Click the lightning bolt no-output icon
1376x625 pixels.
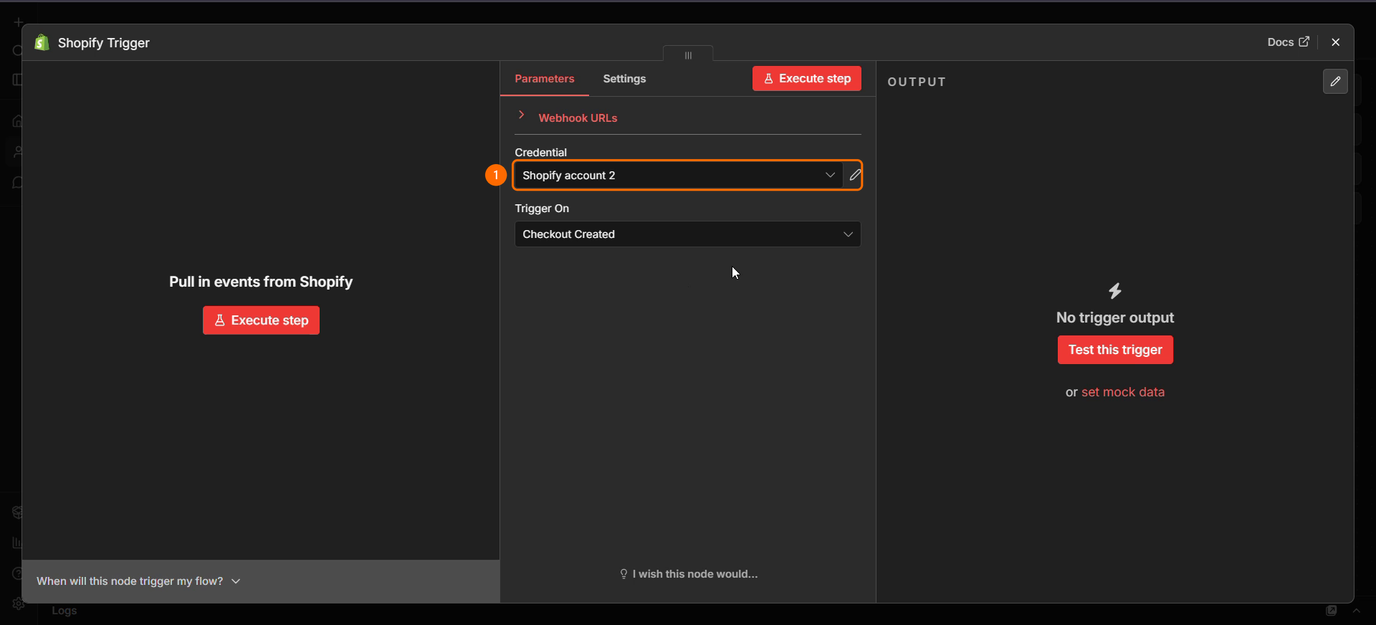(1115, 291)
